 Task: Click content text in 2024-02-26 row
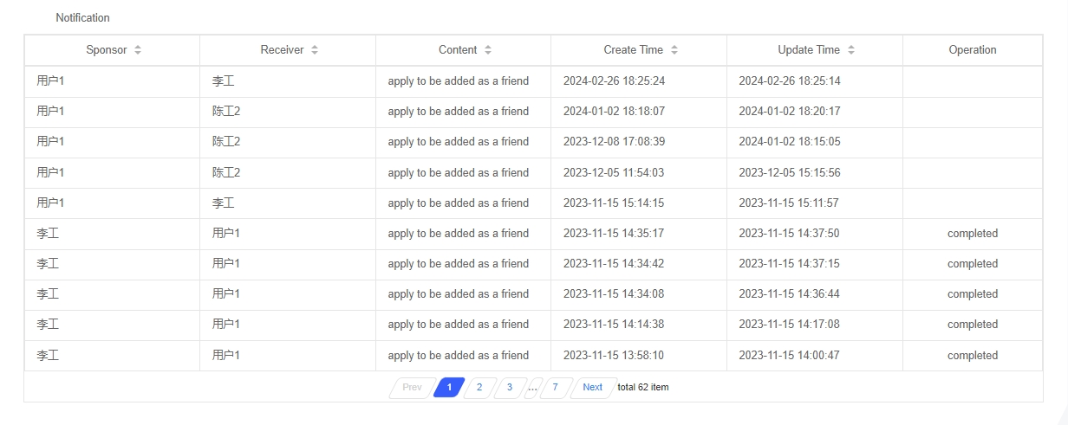point(458,81)
